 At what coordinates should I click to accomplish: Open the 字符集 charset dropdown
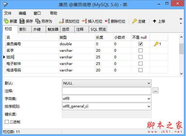pyautogui.click(x=149, y=99)
